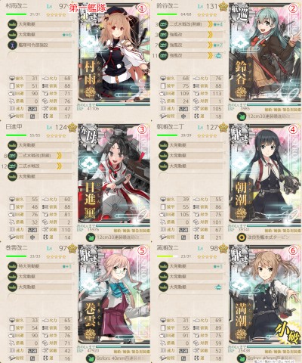Click 日進甲's 二式水戦改(熟練) seaplane icon

click(12, 155)
